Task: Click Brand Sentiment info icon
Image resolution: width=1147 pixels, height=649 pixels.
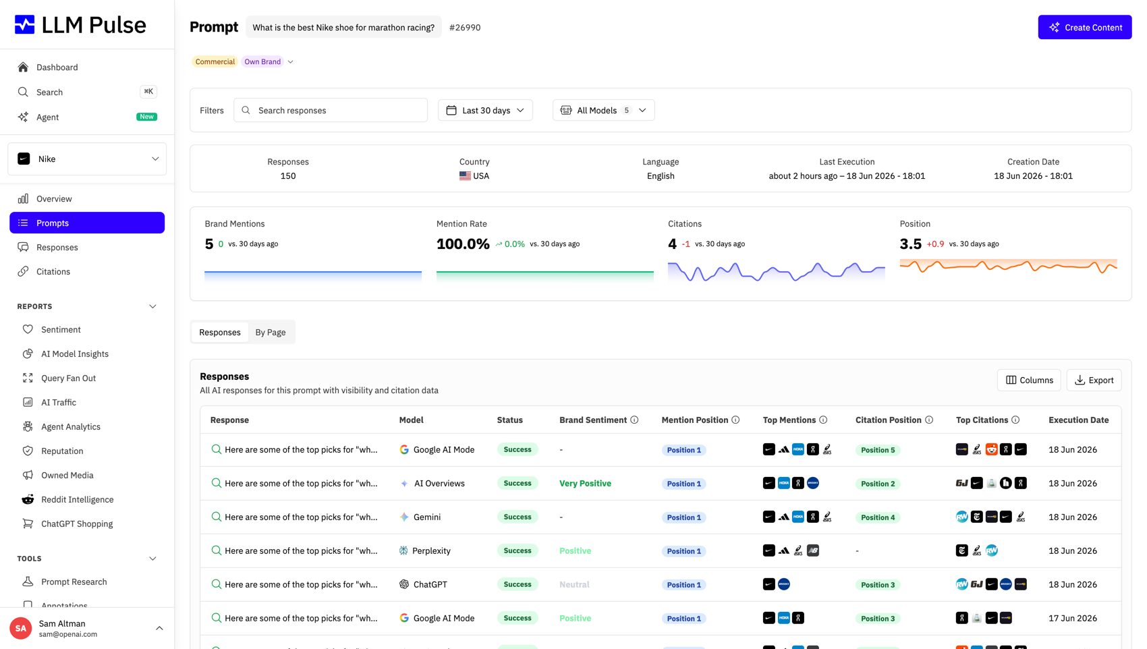Action: [x=634, y=420]
